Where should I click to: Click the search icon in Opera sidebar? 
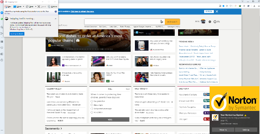point(2,27)
